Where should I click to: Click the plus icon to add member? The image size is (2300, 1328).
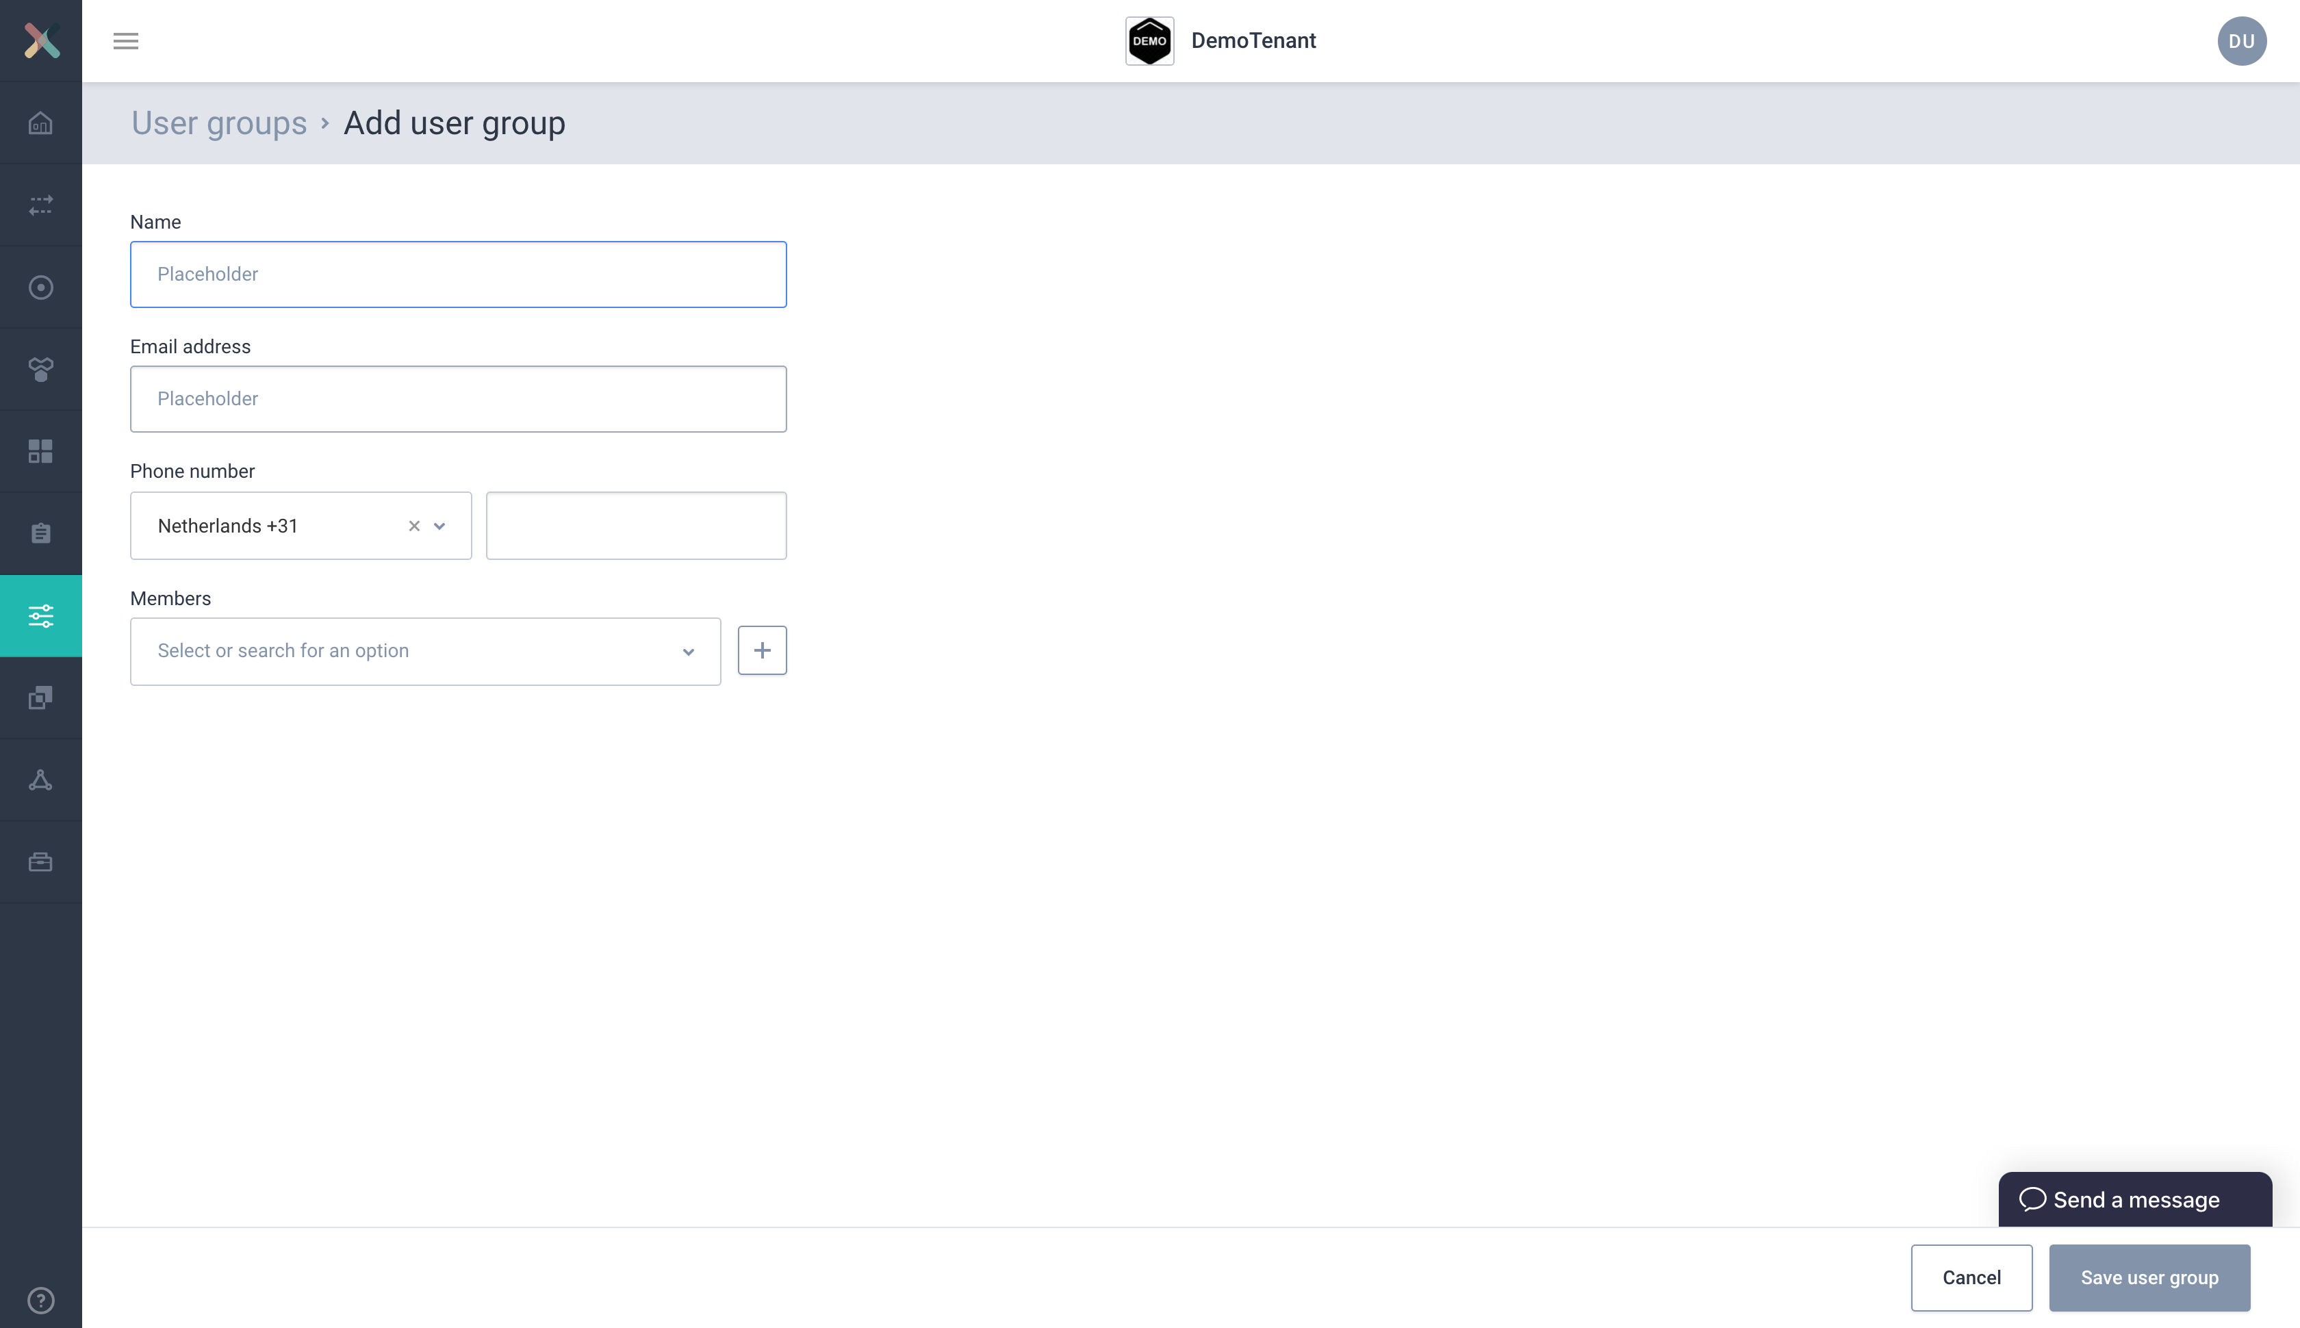pos(761,650)
